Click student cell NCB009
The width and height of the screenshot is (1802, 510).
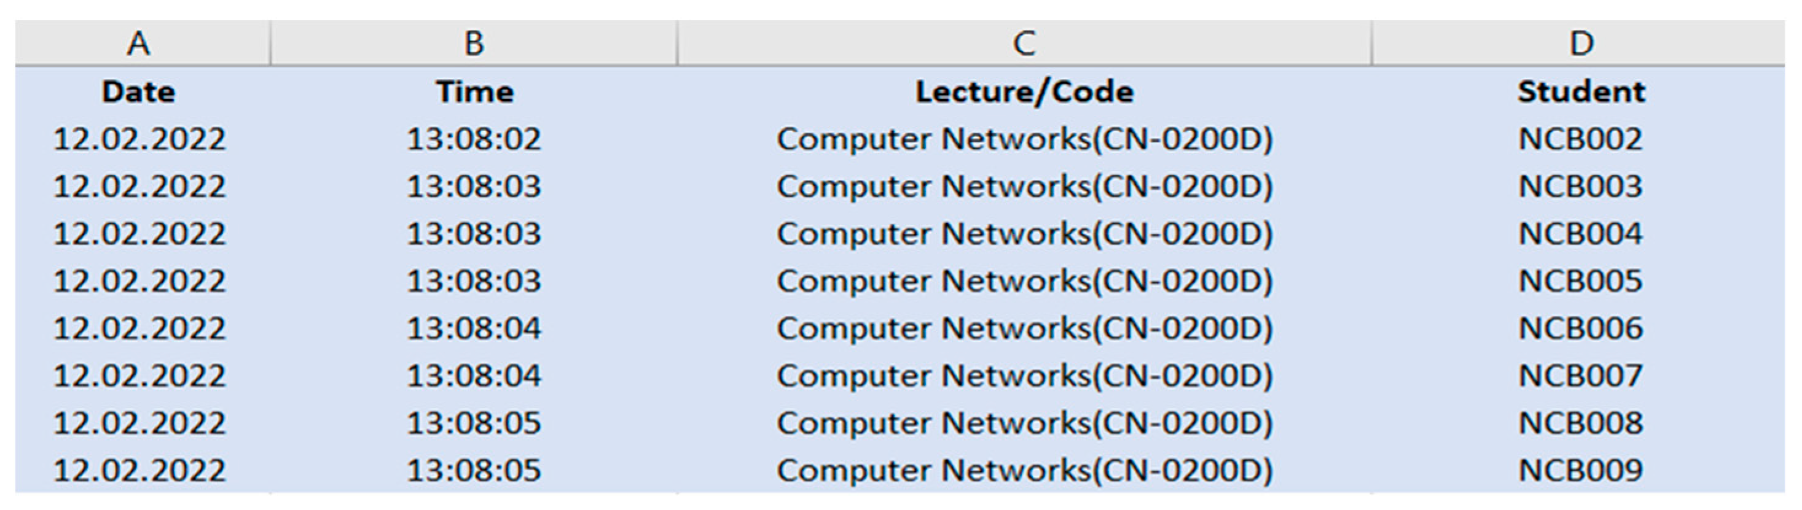click(1580, 470)
